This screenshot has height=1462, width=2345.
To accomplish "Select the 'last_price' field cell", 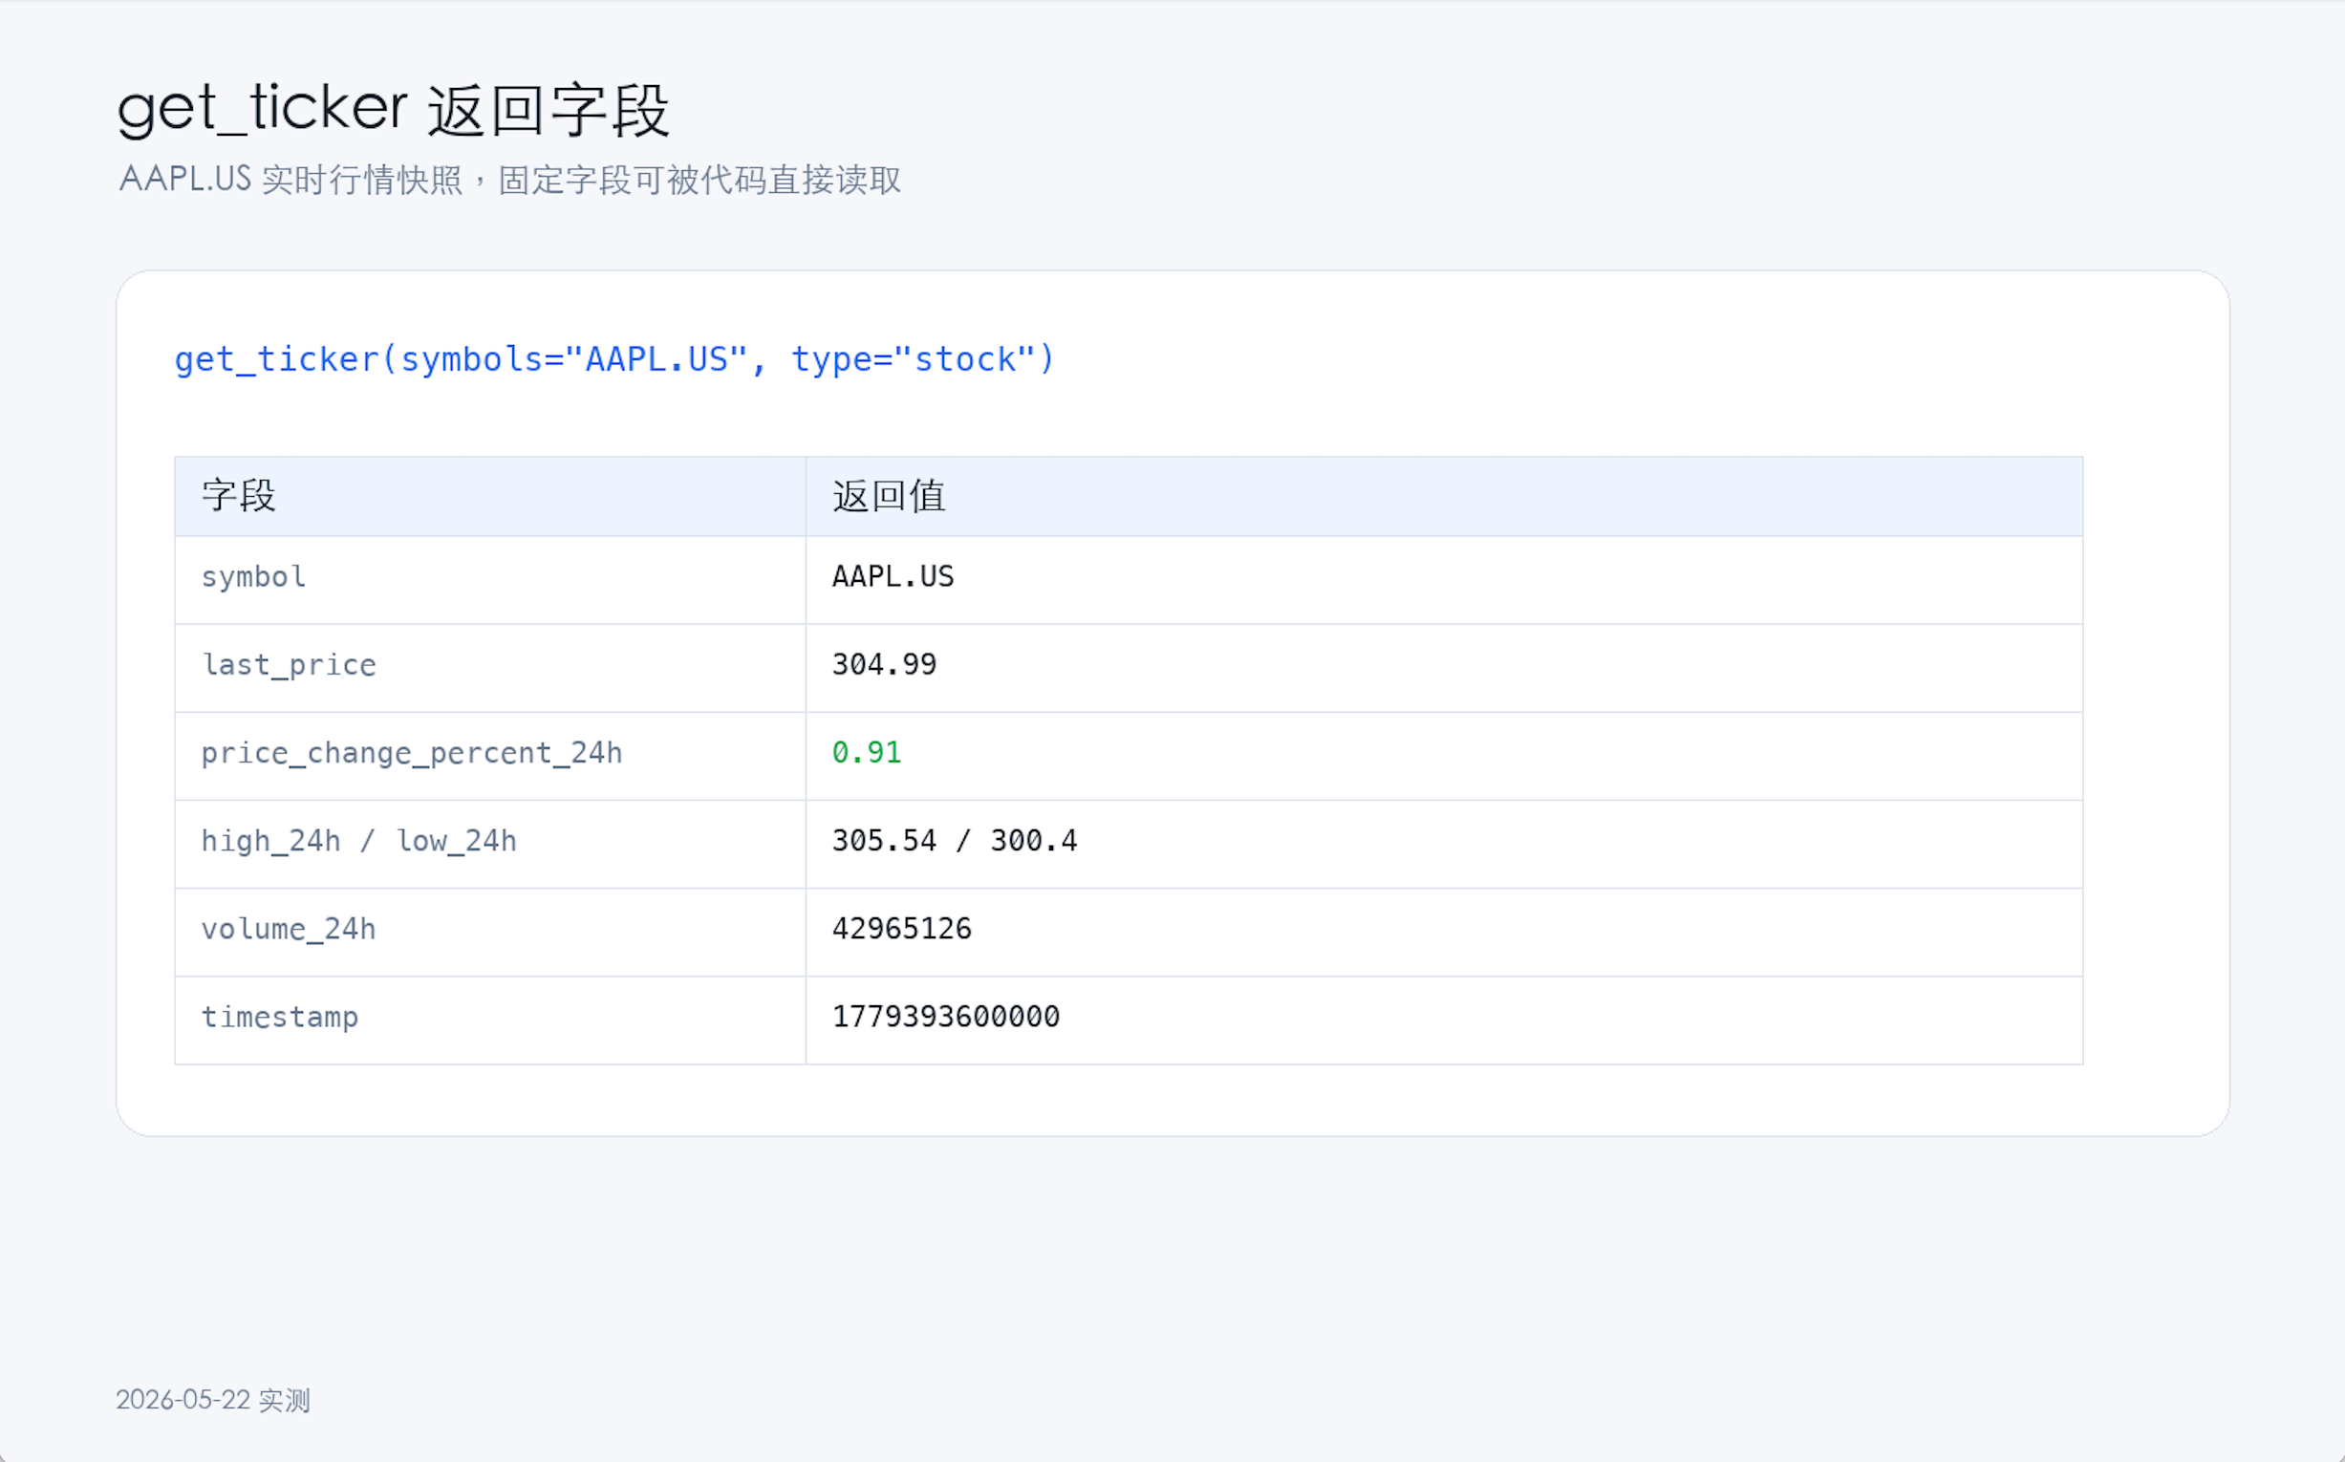I will coord(490,667).
